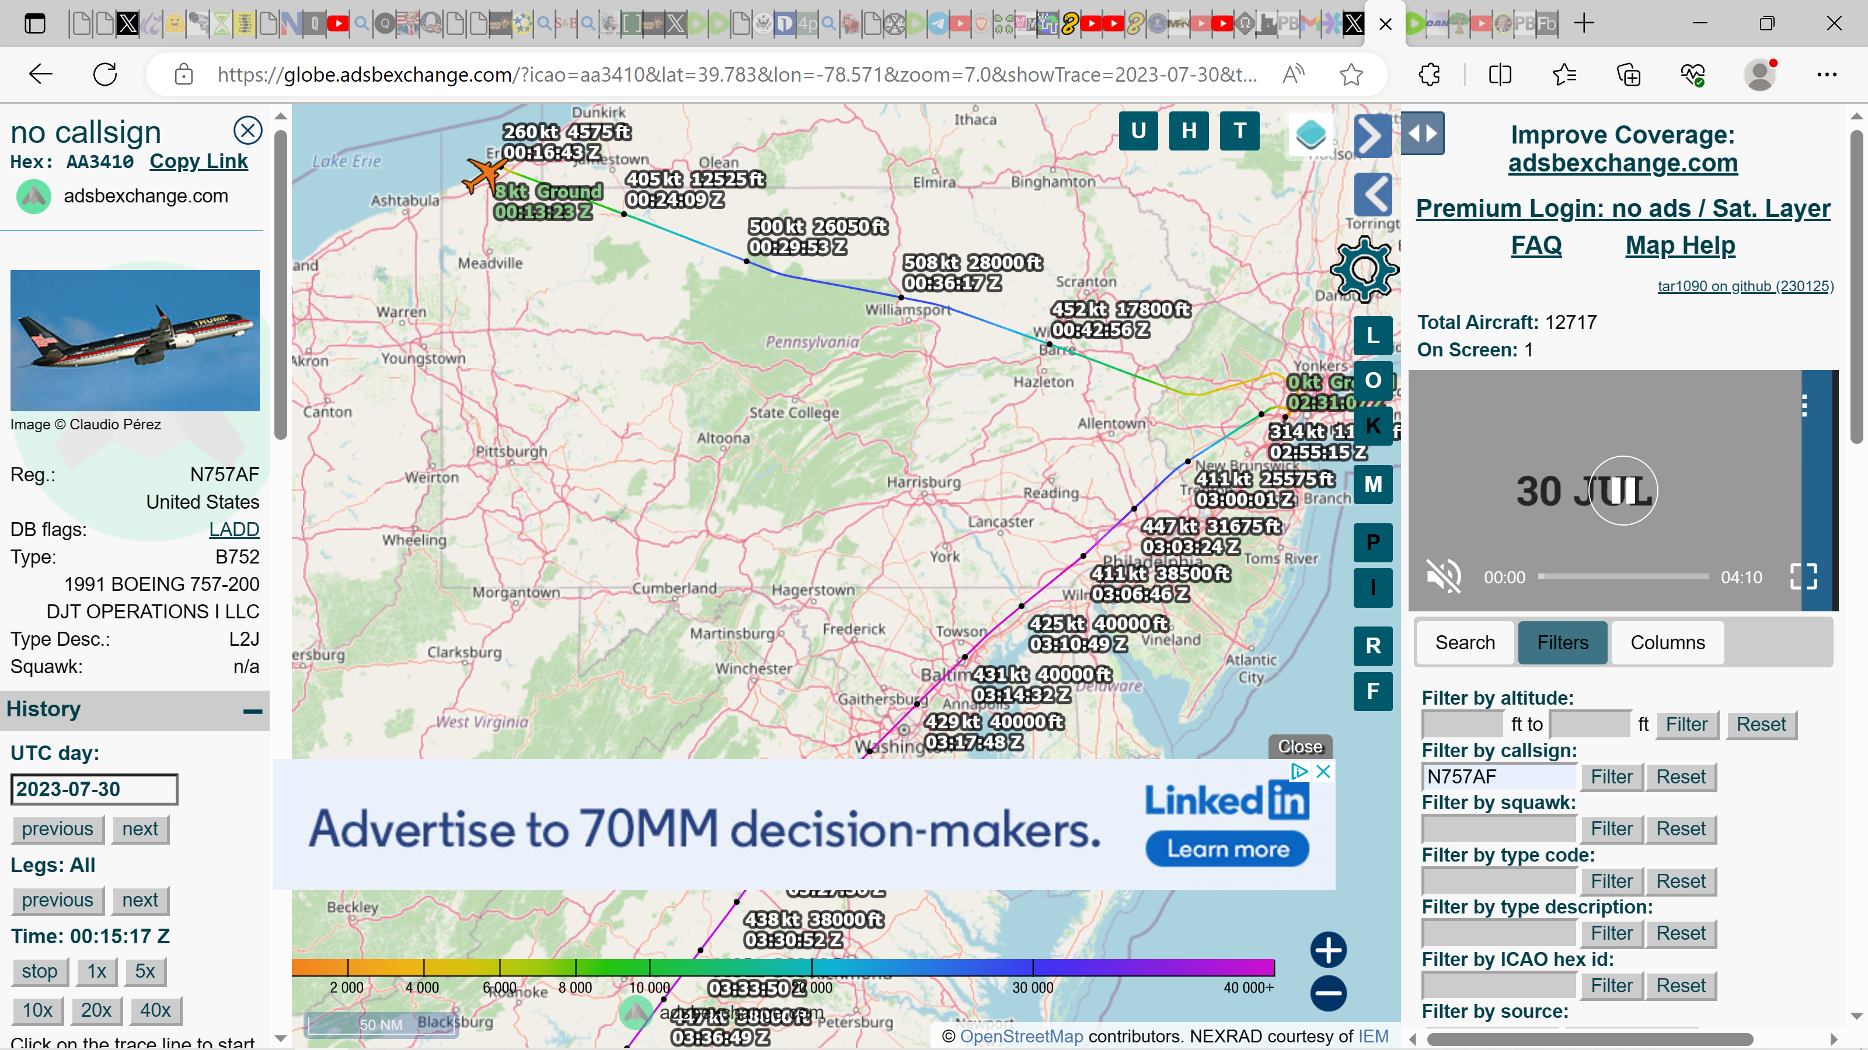Screen dimensions: 1868x1050
Task: Go to next UTC day
Action: 140,829
